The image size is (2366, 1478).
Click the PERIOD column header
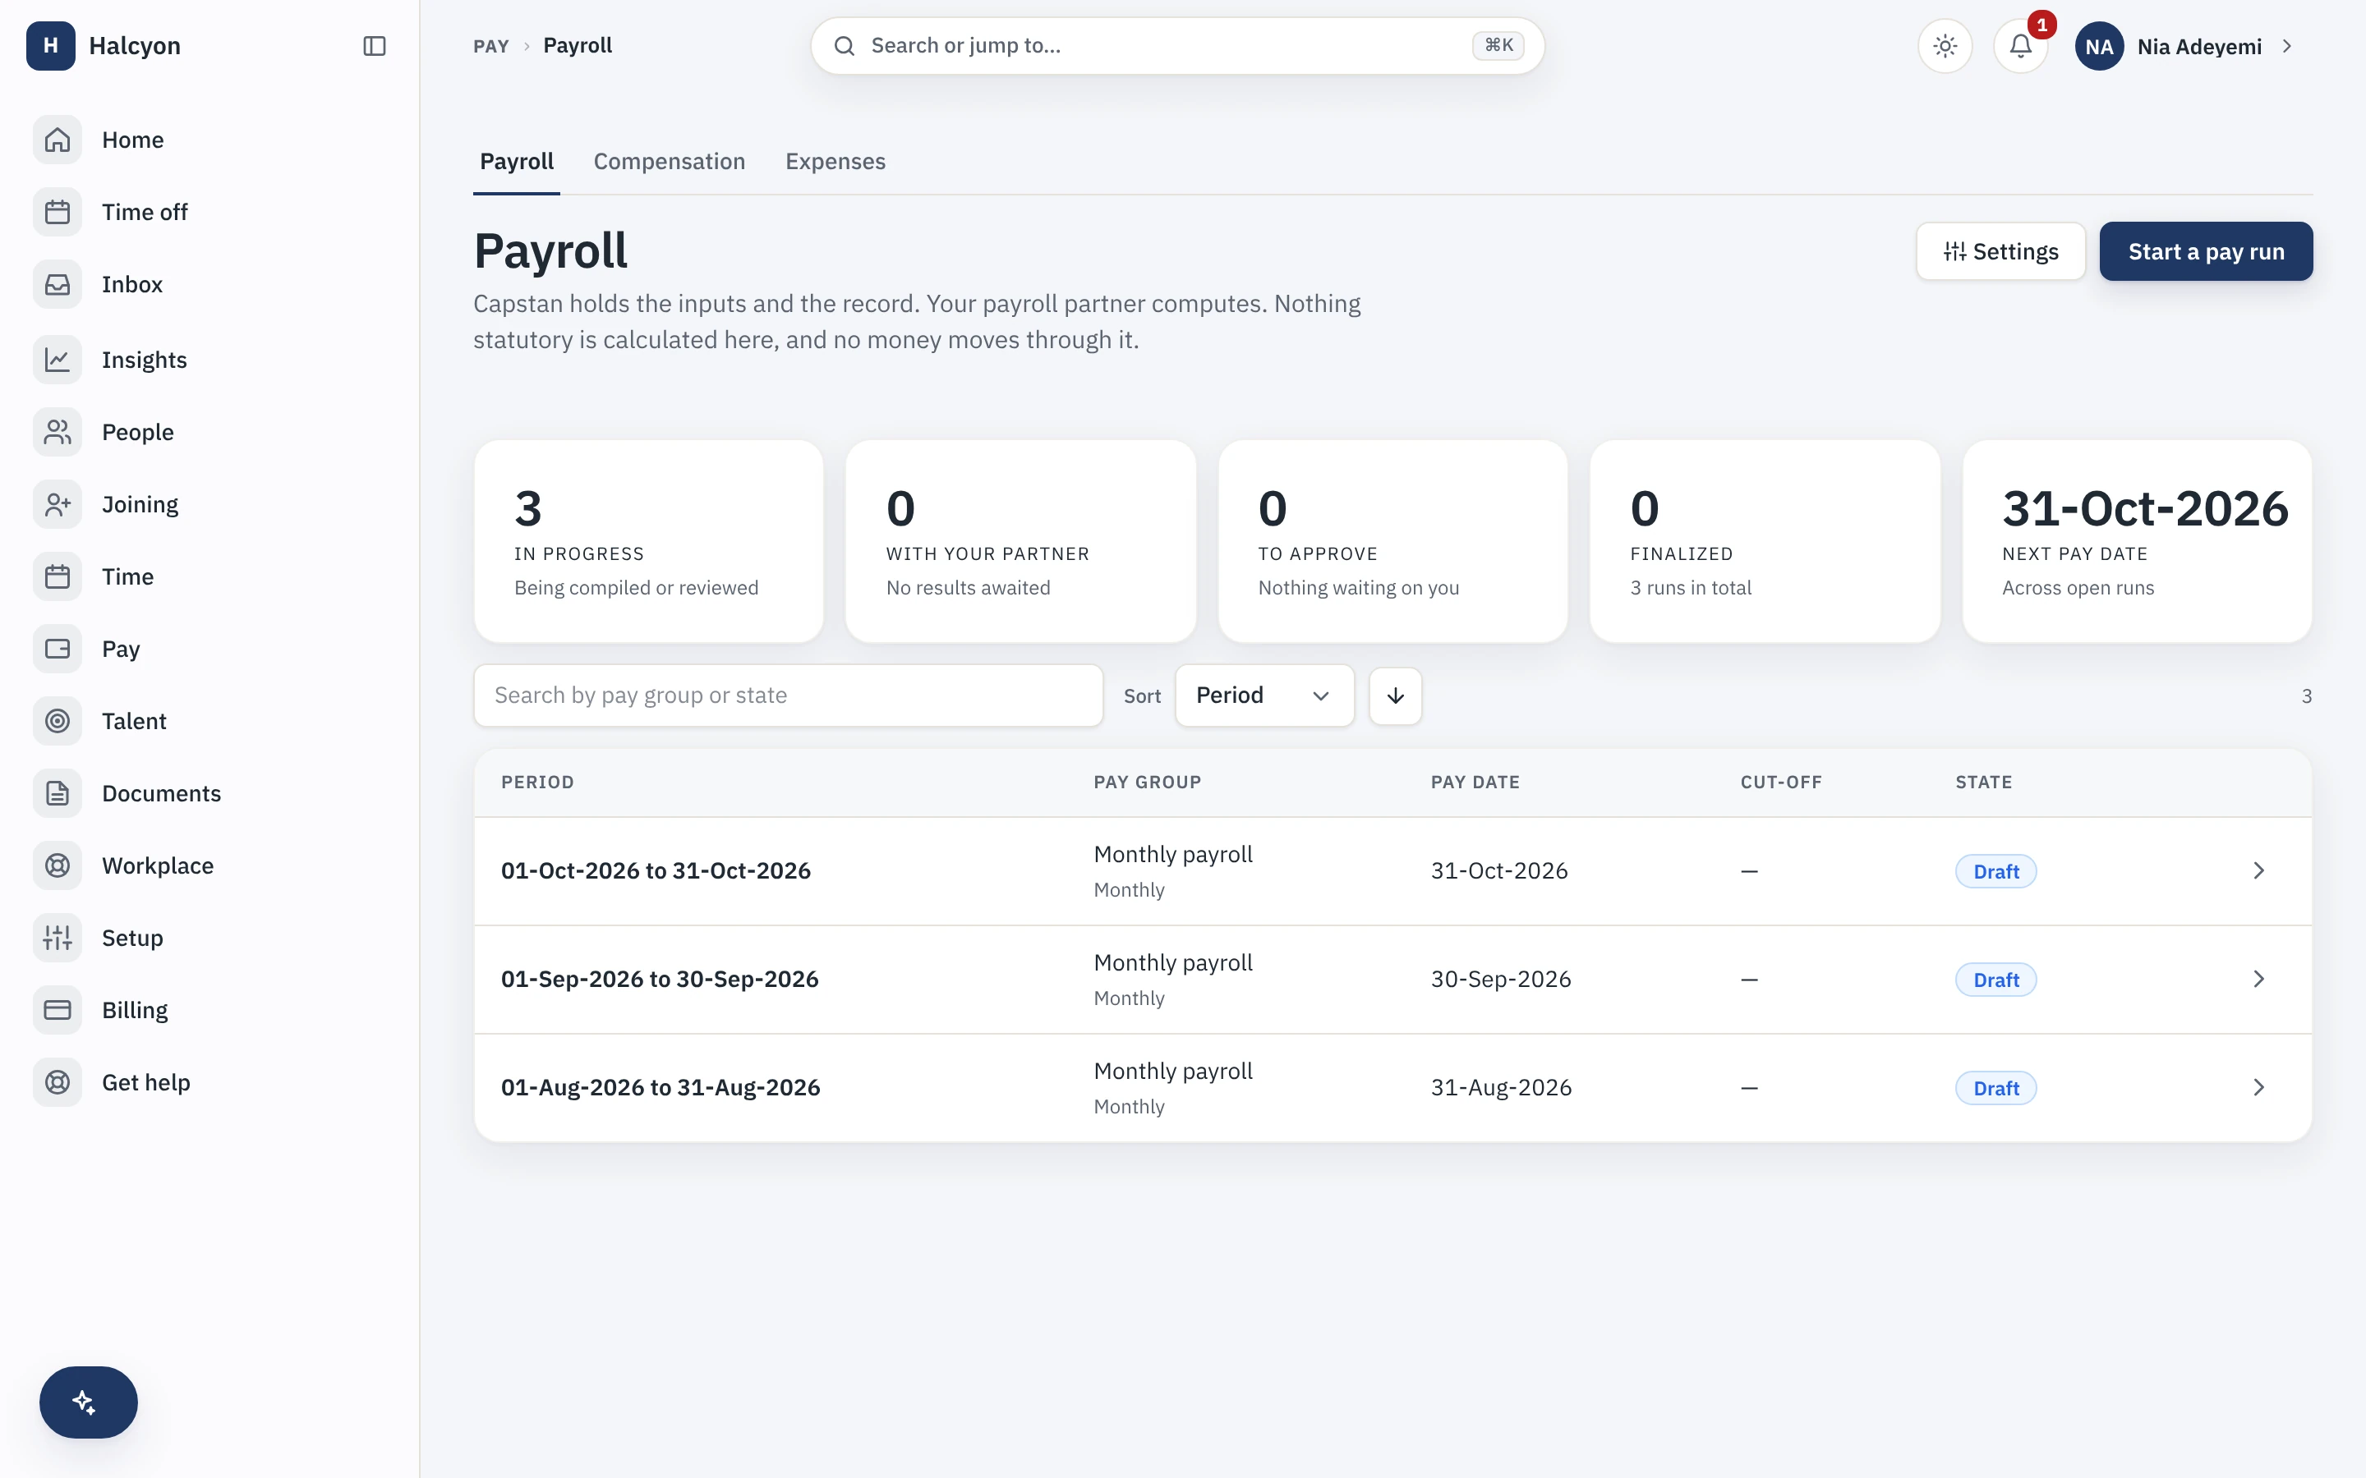pyautogui.click(x=538, y=782)
